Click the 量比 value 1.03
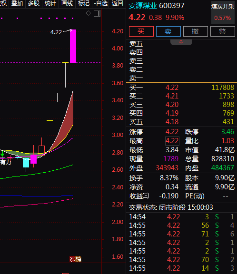Image resolution: width=237 pixels, height=274 pixels. coord(227,141)
